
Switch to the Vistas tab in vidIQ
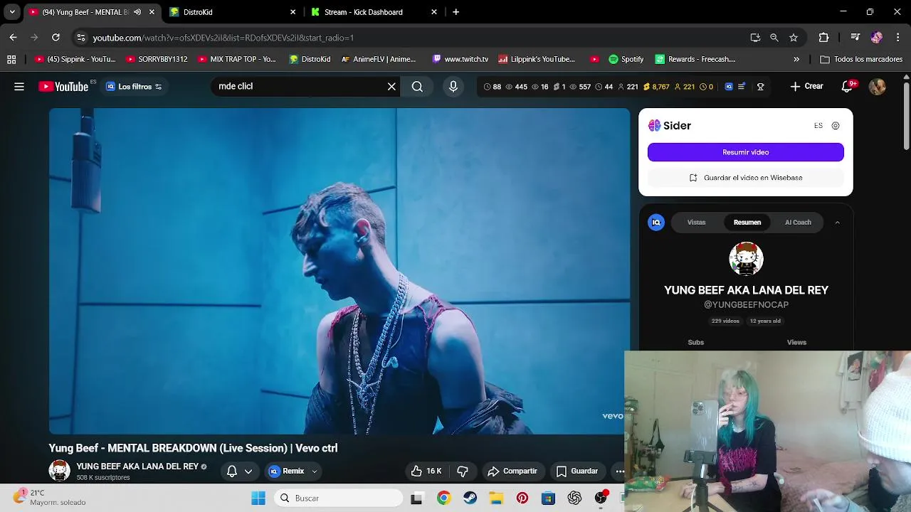(x=696, y=223)
